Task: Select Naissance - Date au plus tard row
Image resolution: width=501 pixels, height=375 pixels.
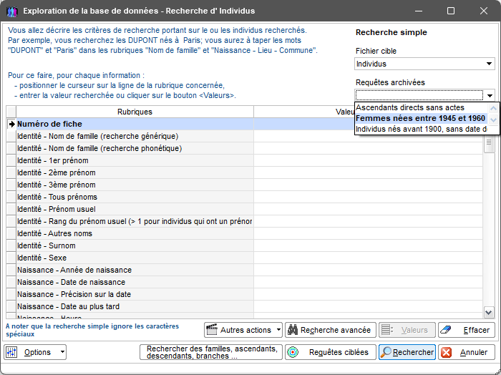Action: [135, 306]
